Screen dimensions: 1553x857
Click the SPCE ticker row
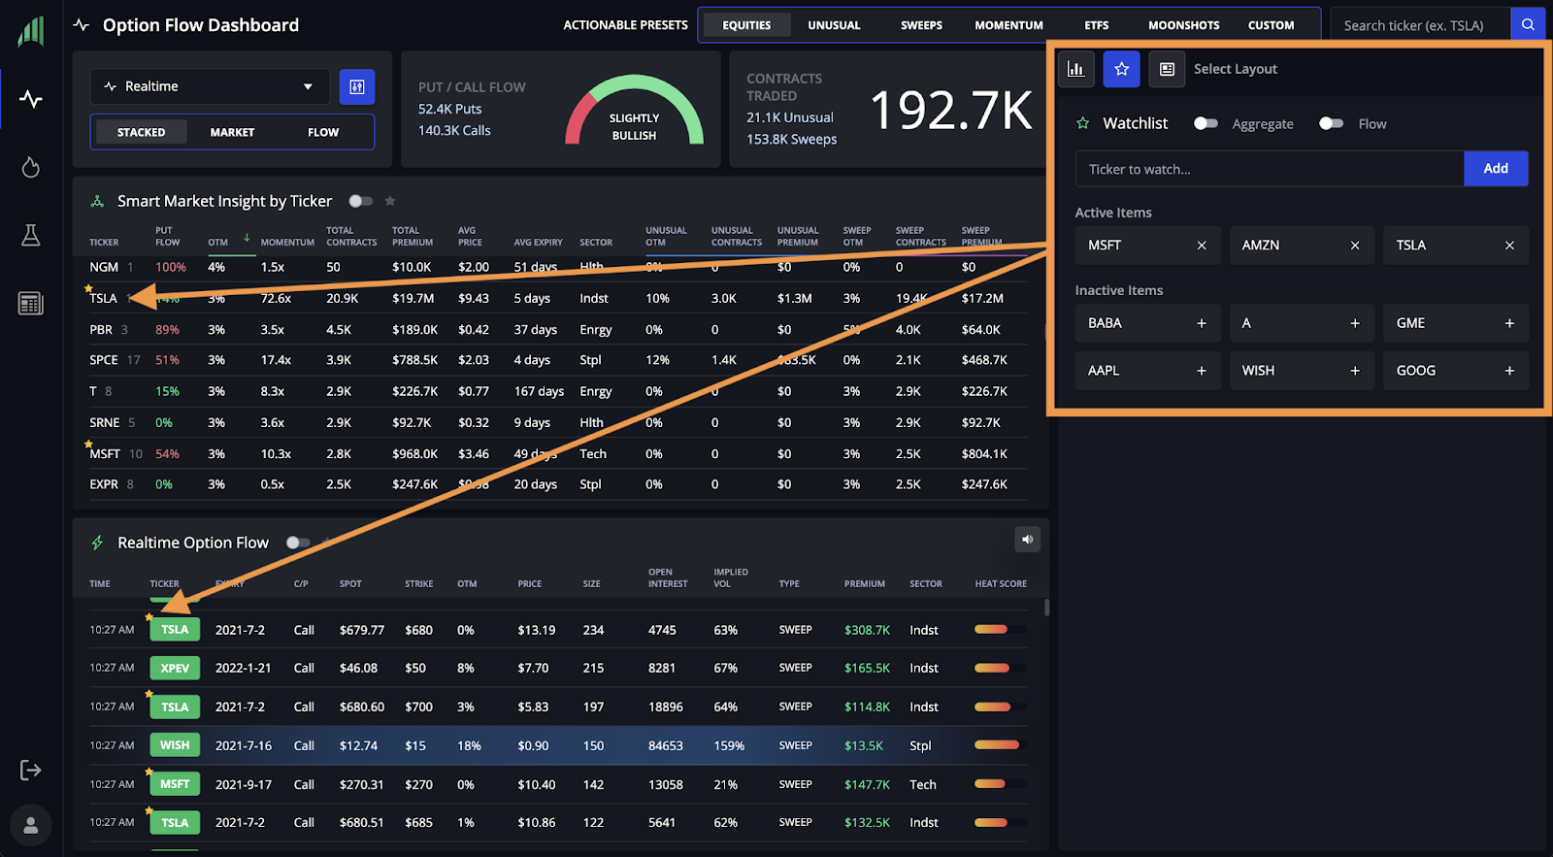(x=558, y=360)
